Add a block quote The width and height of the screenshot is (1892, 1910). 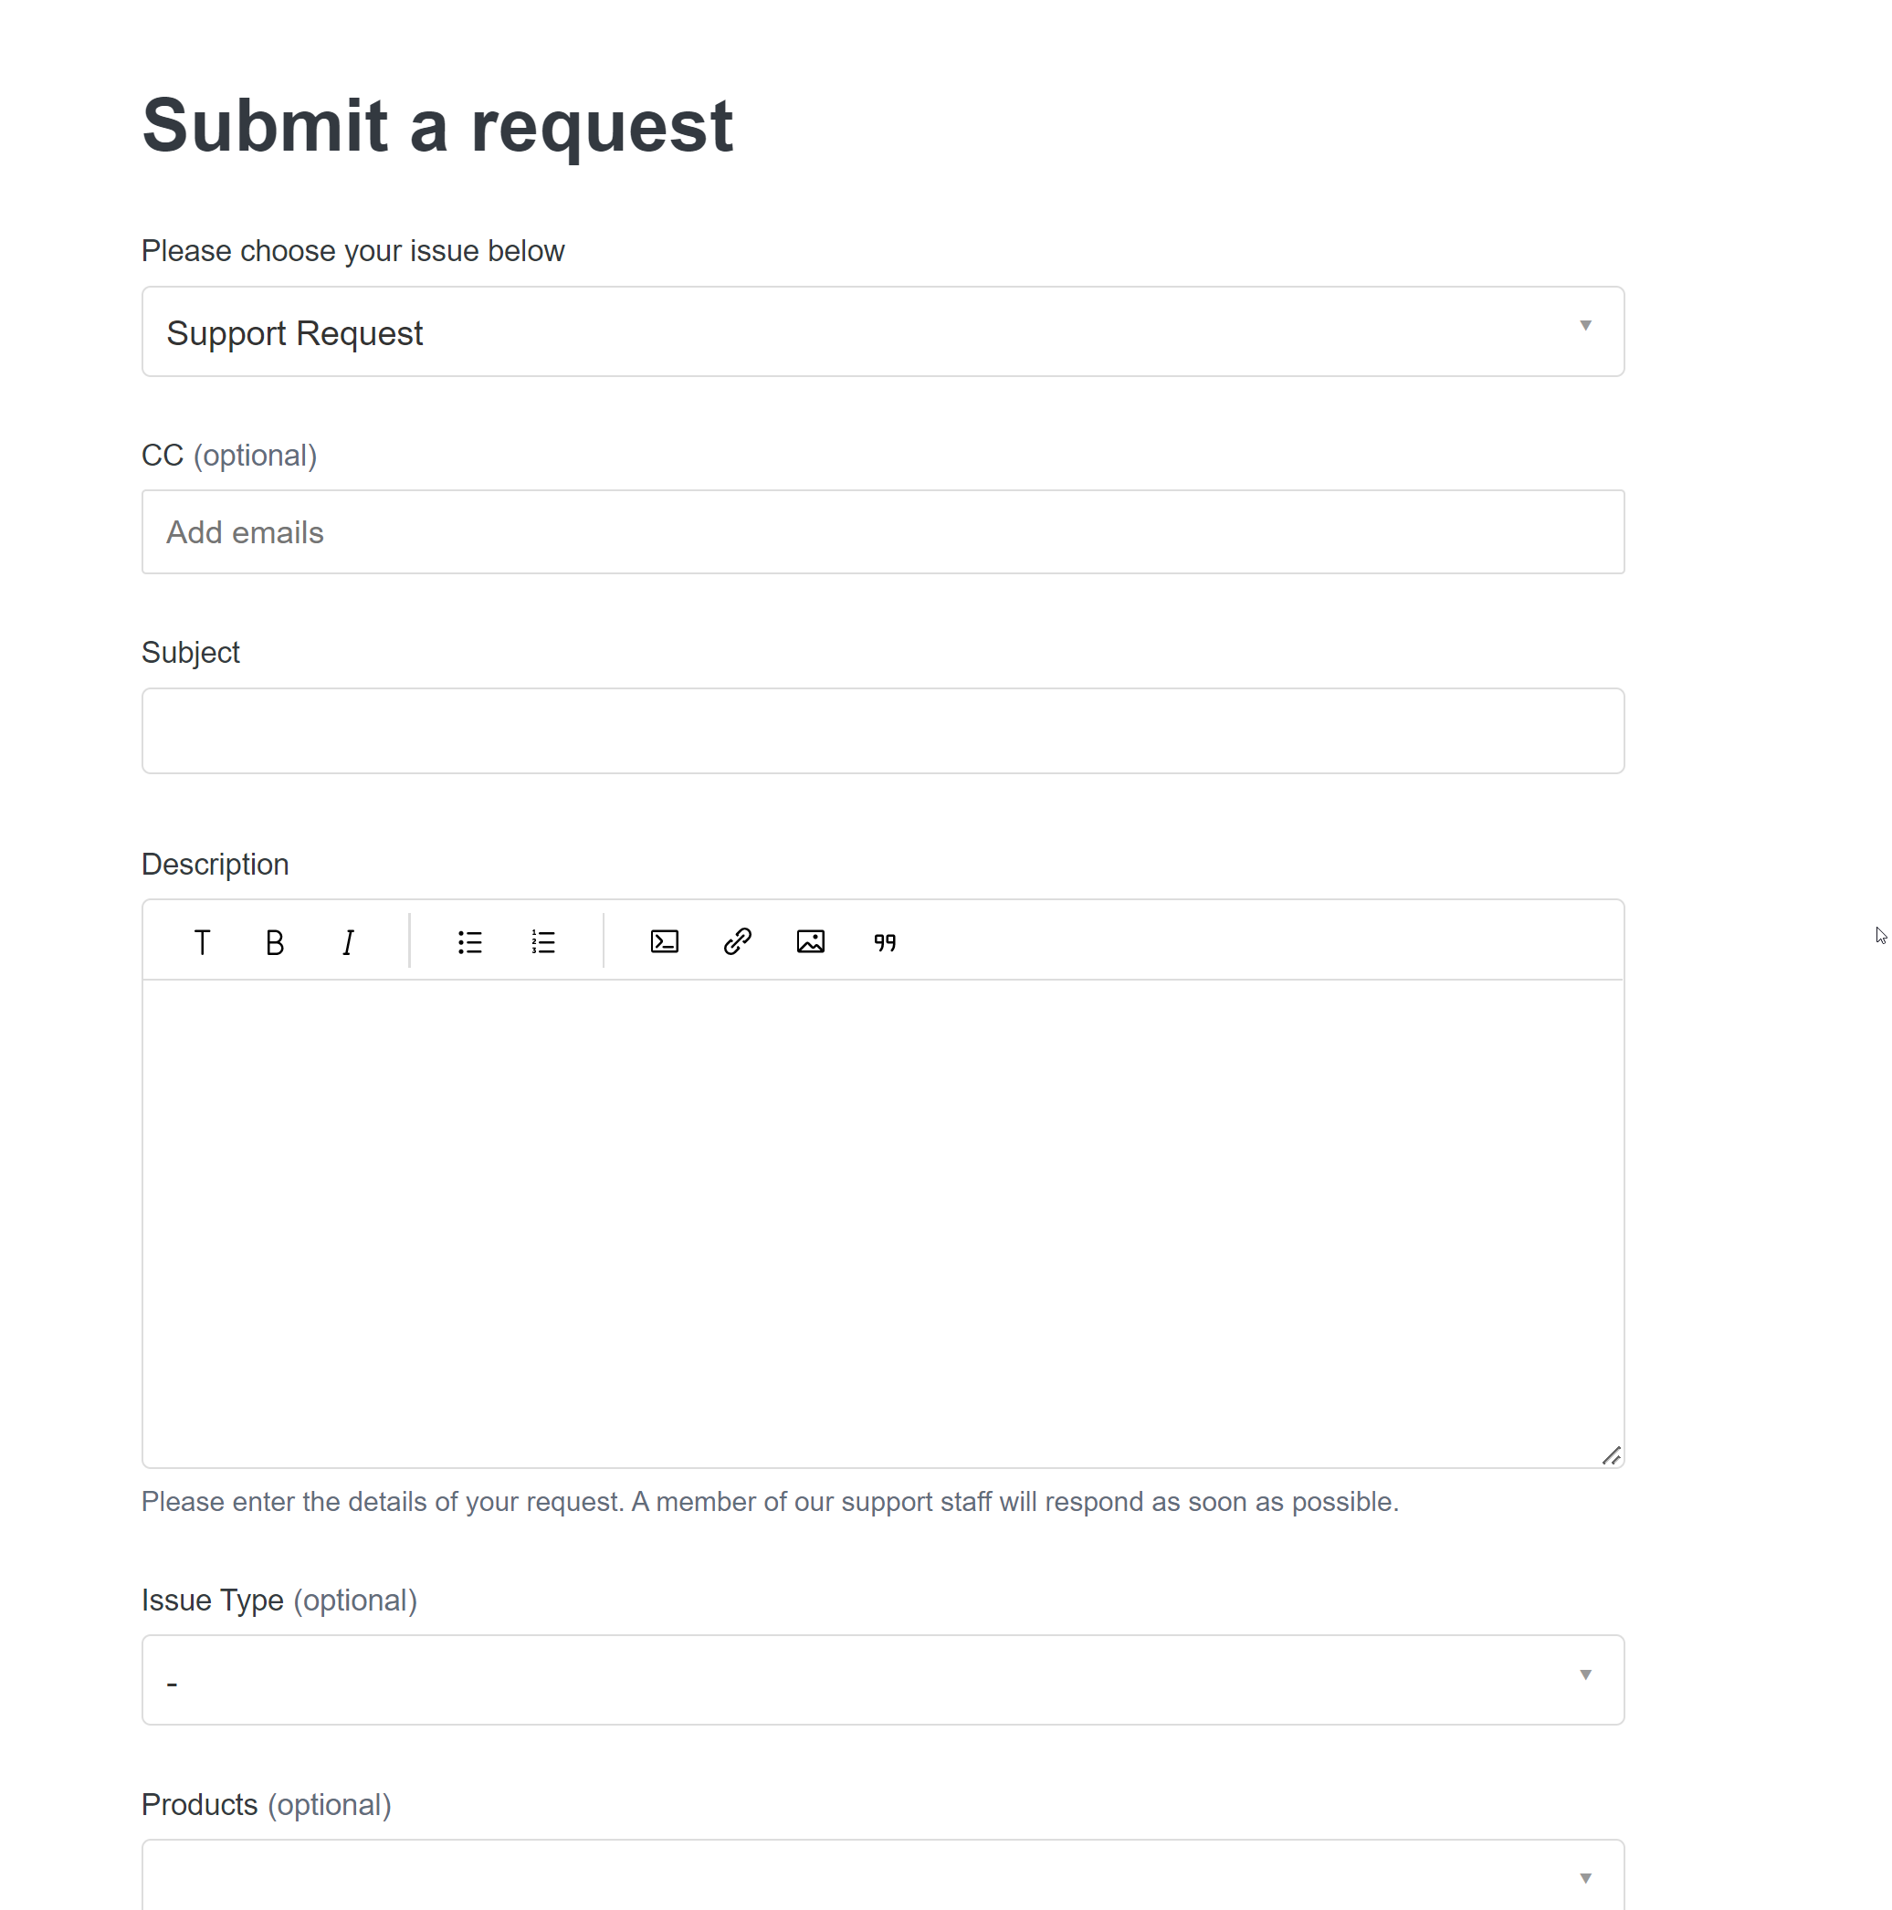(x=885, y=942)
